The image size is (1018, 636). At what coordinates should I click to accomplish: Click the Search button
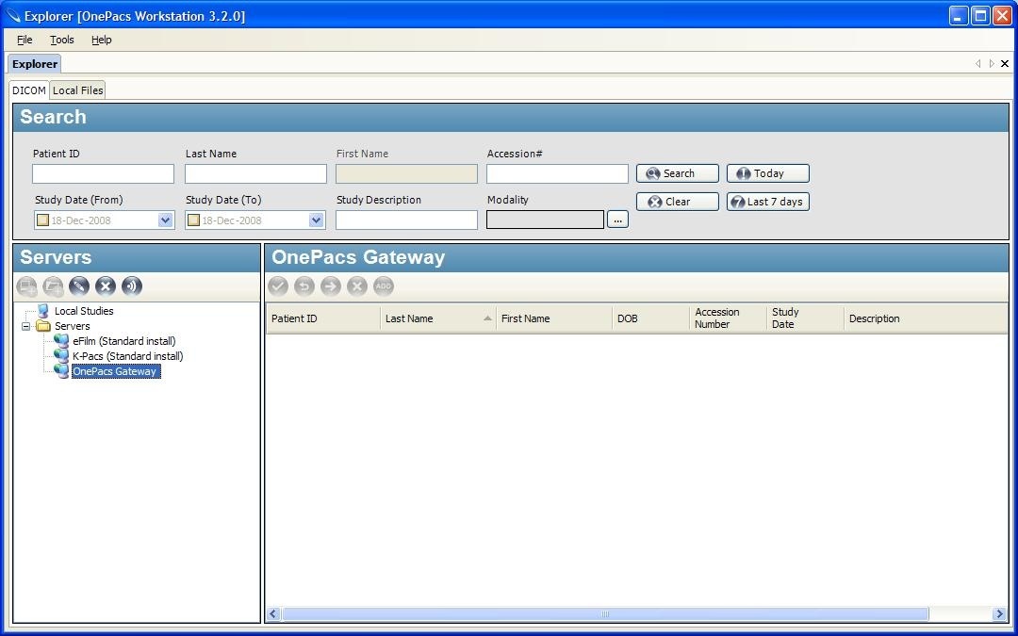[x=677, y=173]
